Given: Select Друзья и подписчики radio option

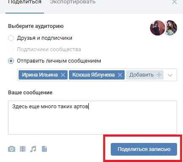Looking at the screenshot, I should [11, 38].
